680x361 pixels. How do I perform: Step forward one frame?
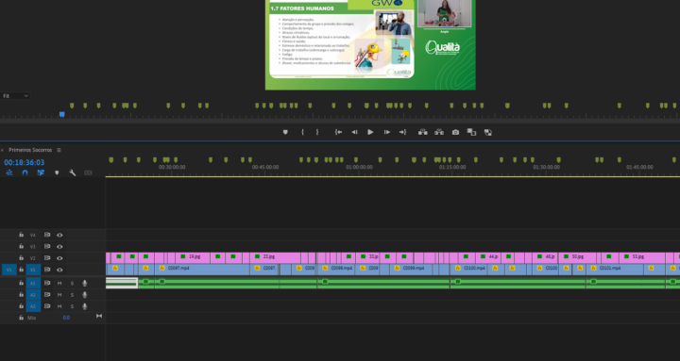click(387, 133)
